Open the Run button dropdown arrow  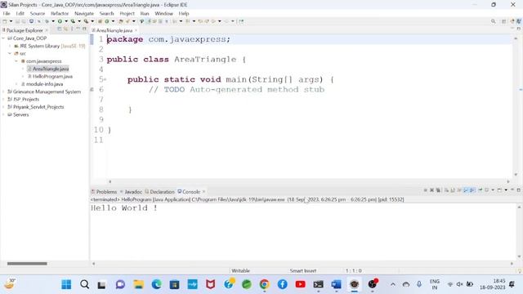[66, 21]
